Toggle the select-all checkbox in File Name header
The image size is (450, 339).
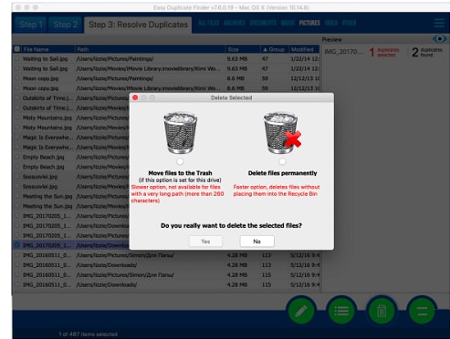[x=17, y=49]
